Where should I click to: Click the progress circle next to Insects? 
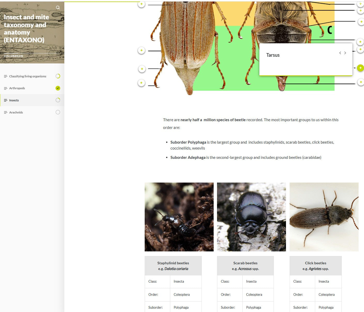[x=58, y=100]
